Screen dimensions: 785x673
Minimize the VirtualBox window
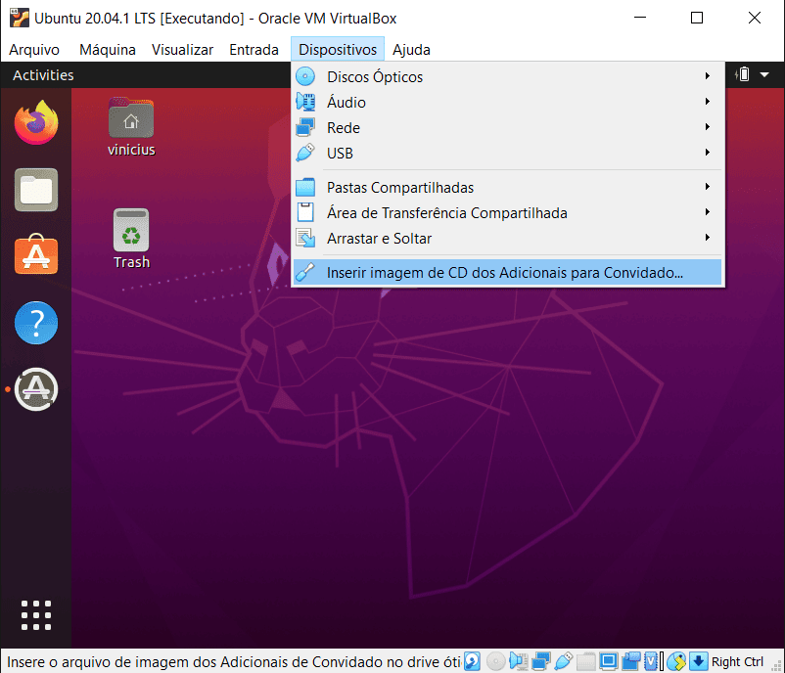point(640,18)
